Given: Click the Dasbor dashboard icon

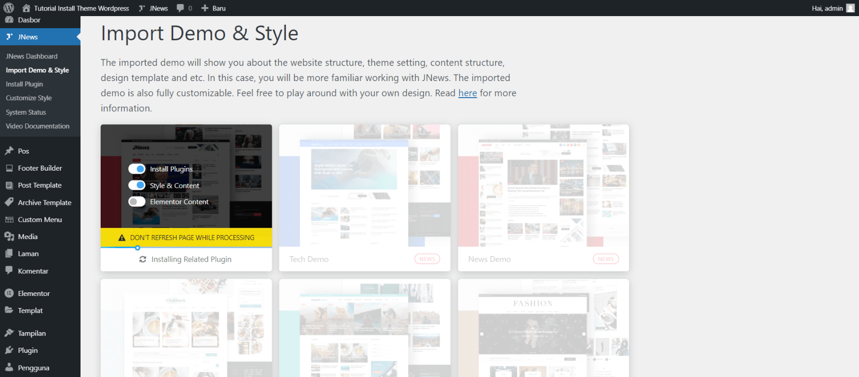Looking at the screenshot, I should [x=9, y=20].
